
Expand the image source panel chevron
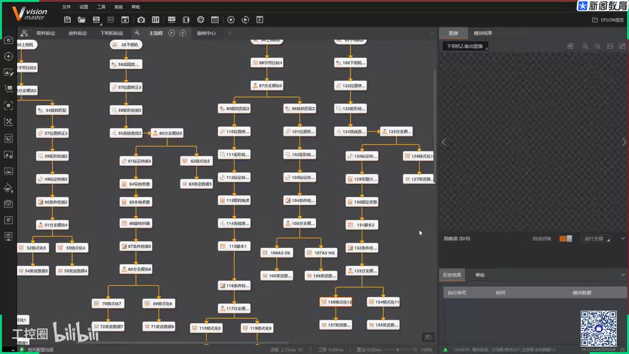623,238
